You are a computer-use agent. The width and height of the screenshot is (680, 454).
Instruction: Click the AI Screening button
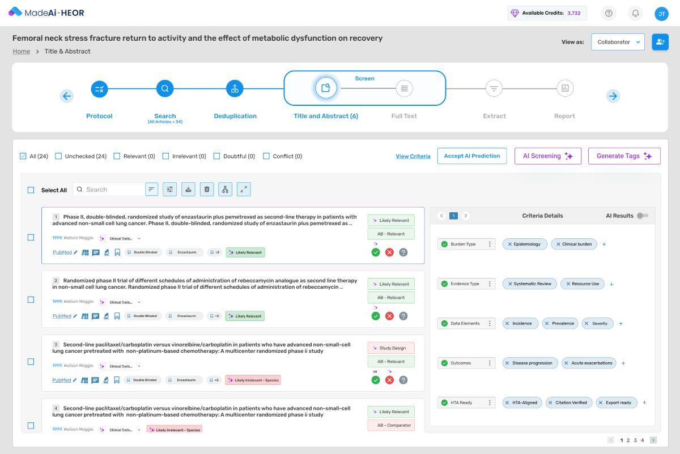pyautogui.click(x=547, y=156)
